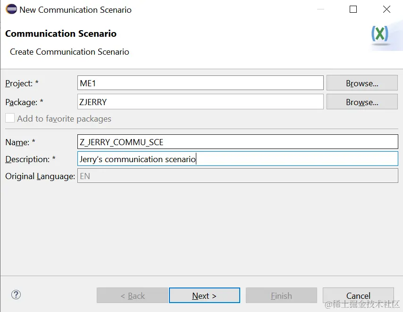The height and width of the screenshot is (312, 403).
Task: Click the Finish button
Action: click(x=281, y=296)
